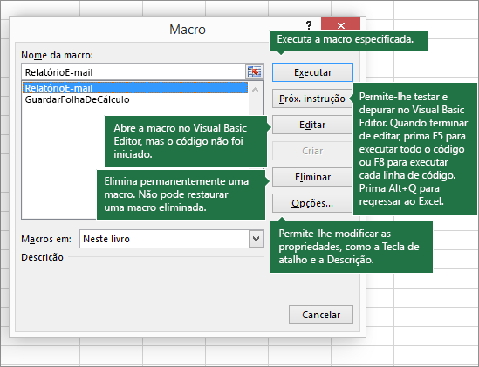Viewport: 479px width, 367px height.
Task: Close the Macro dialog
Action: (340, 24)
